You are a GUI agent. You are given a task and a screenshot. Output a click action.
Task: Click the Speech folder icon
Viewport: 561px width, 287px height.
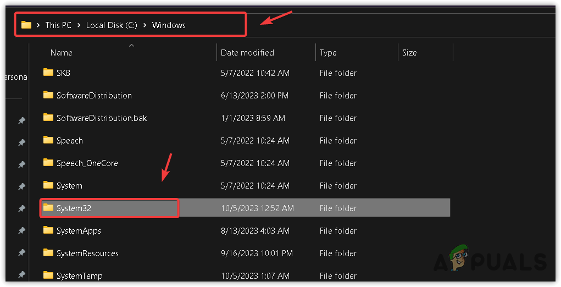48,140
